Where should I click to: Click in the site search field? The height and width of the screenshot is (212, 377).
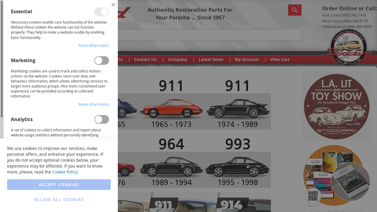pos(209,35)
